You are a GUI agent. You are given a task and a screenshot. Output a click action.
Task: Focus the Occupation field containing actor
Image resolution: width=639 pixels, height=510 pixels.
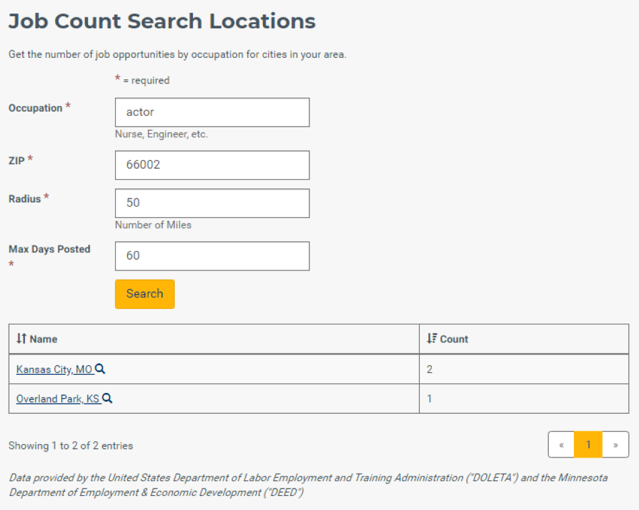(213, 112)
